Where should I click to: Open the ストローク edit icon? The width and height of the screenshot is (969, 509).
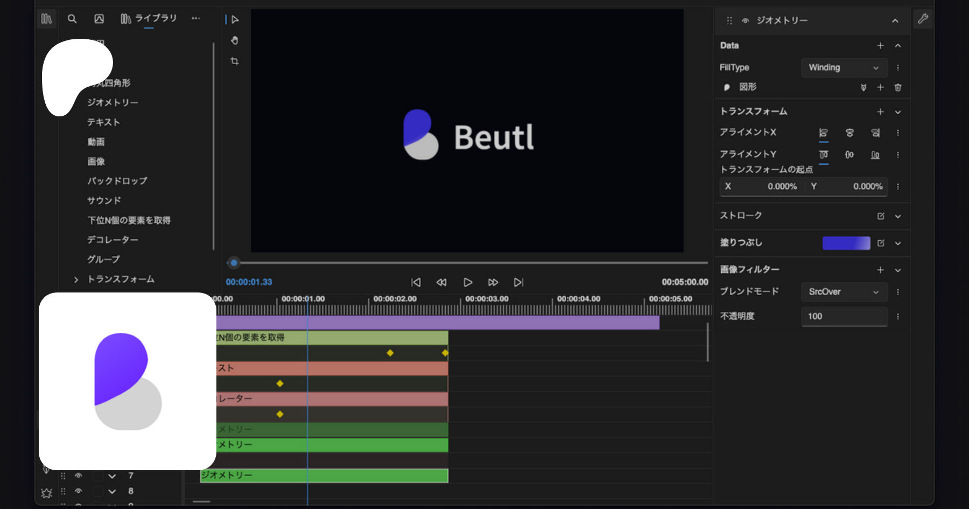pos(881,216)
